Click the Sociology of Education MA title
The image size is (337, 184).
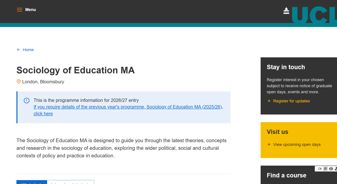[x=76, y=70]
